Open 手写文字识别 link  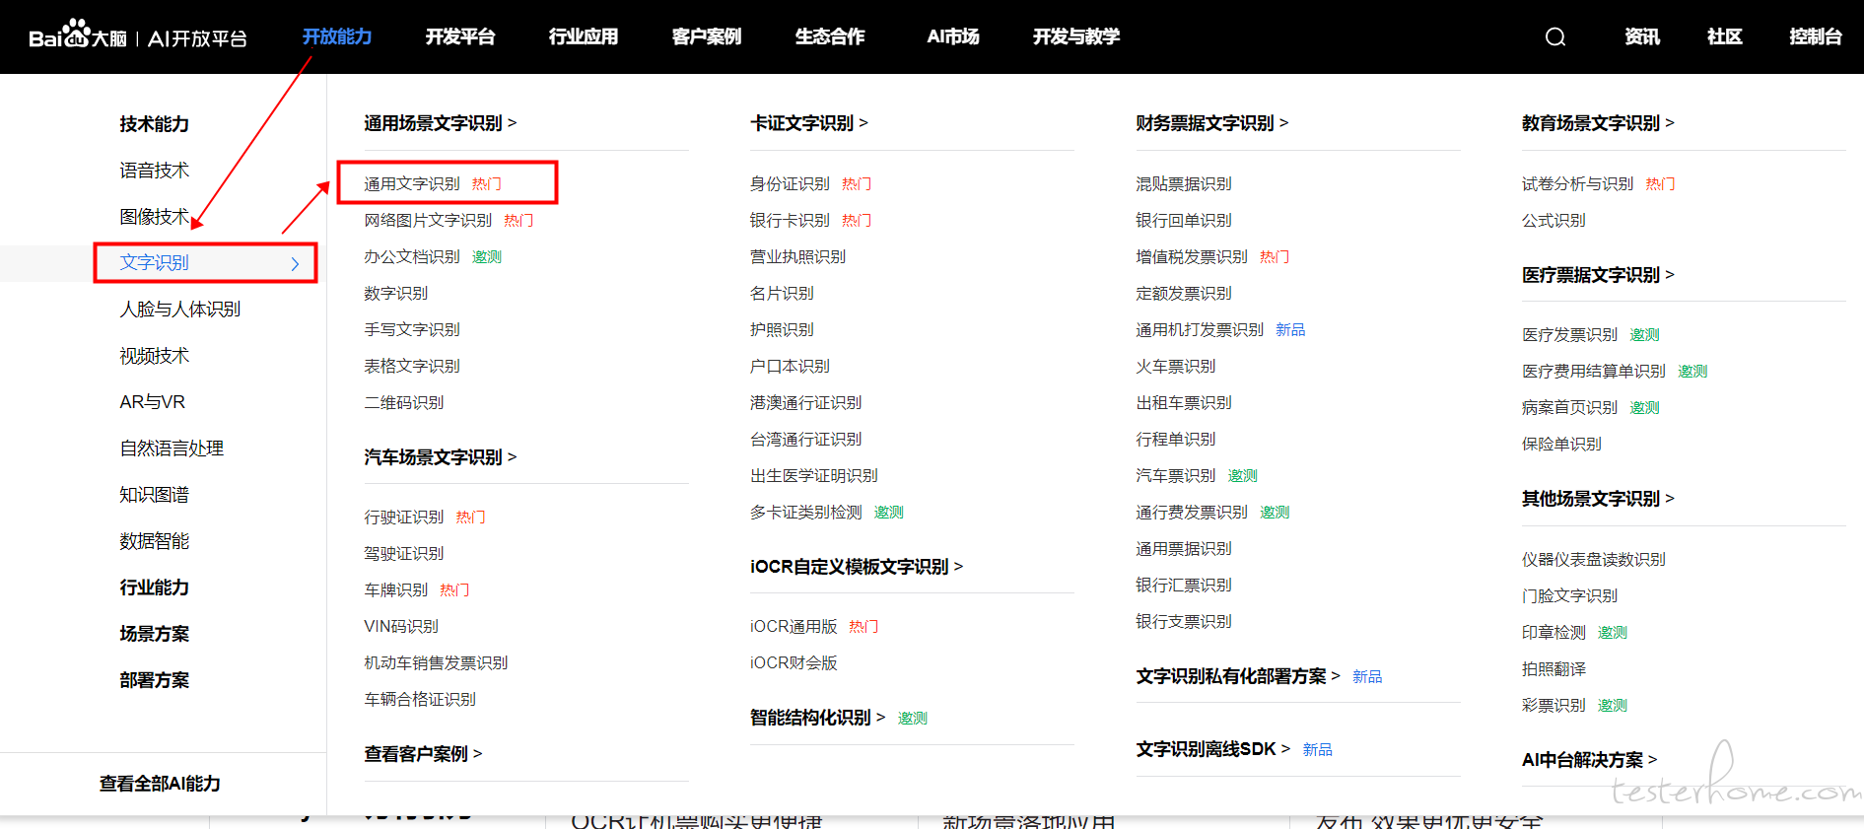[x=412, y=330]
